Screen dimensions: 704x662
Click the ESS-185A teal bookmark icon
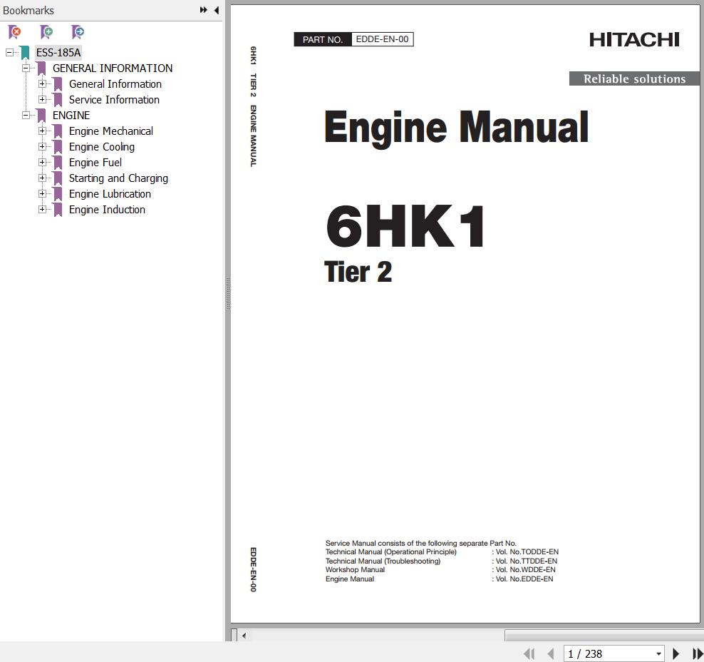click(25, 53)
